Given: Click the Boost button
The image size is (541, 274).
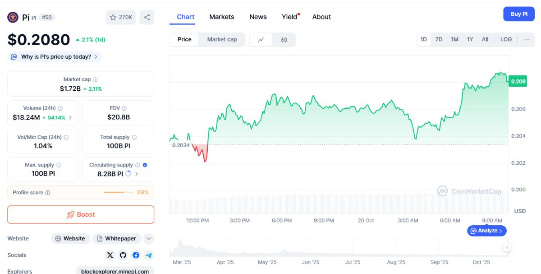Looking at the screenshot, I should (81, 215).
